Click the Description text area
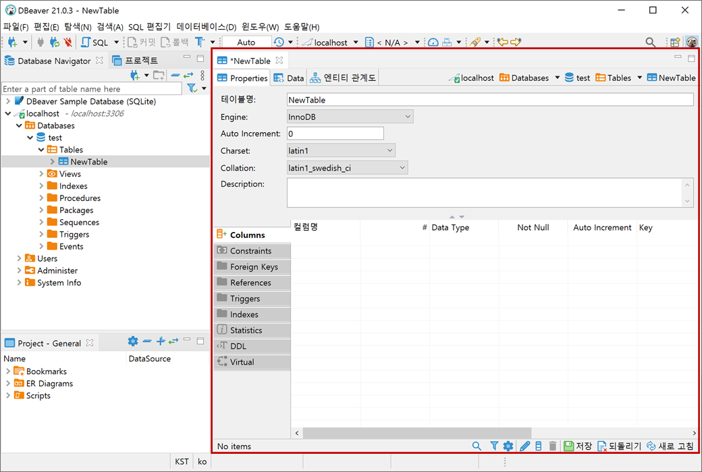The width and height of the screenshot is (702, 472). 490,192
